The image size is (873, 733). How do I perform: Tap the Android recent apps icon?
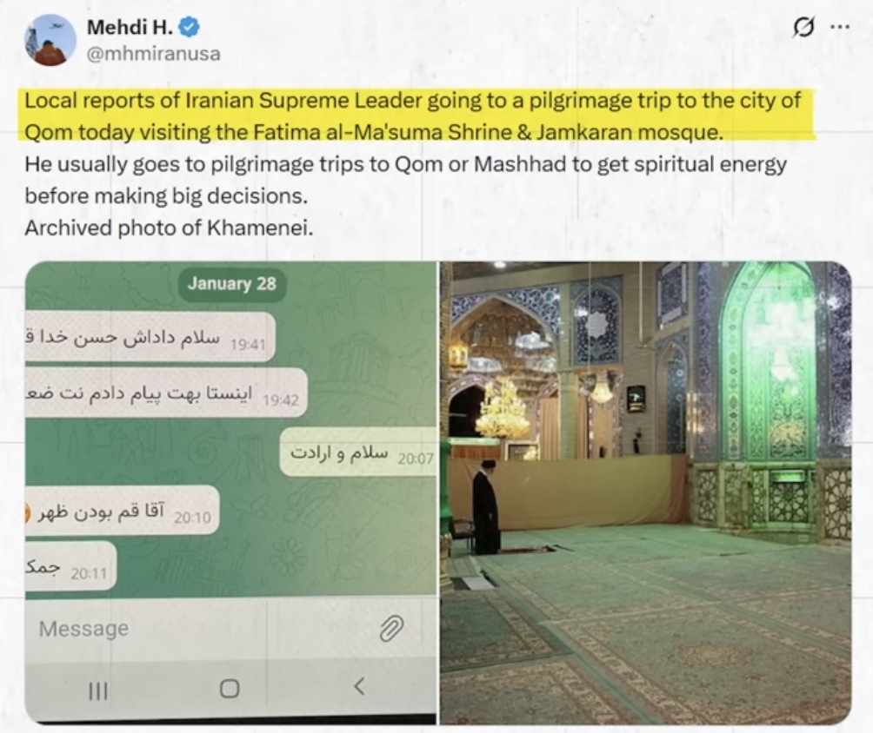(x=98, y=690)
